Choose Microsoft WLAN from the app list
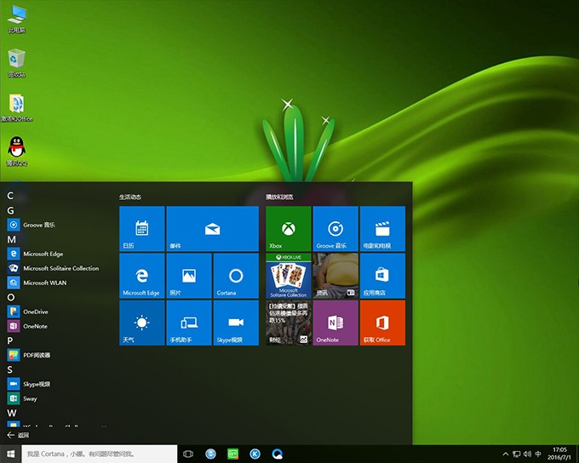 point(44,283)
